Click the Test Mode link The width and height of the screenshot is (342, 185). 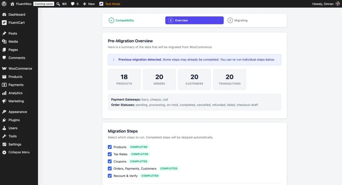coord(113,4)
